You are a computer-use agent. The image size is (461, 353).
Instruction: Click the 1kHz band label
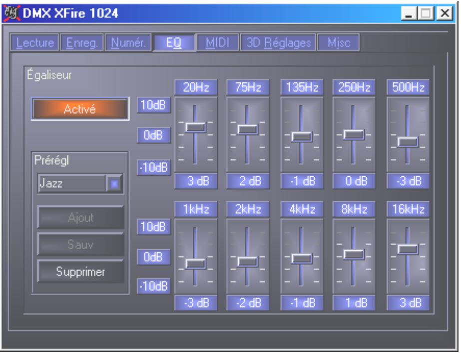click(196, 209)
